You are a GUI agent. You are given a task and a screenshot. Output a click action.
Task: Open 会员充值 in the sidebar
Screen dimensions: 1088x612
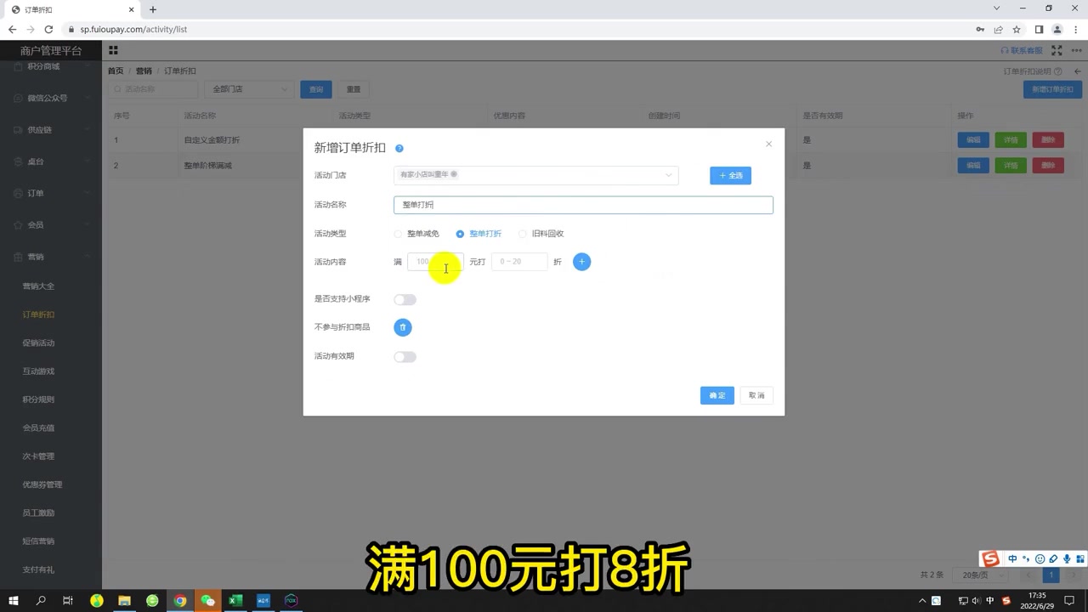[38, 428]
